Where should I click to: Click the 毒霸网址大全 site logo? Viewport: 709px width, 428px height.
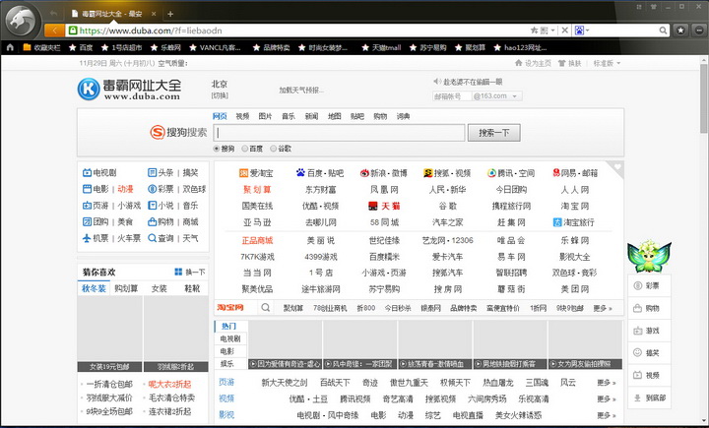(x=129, y=89)
